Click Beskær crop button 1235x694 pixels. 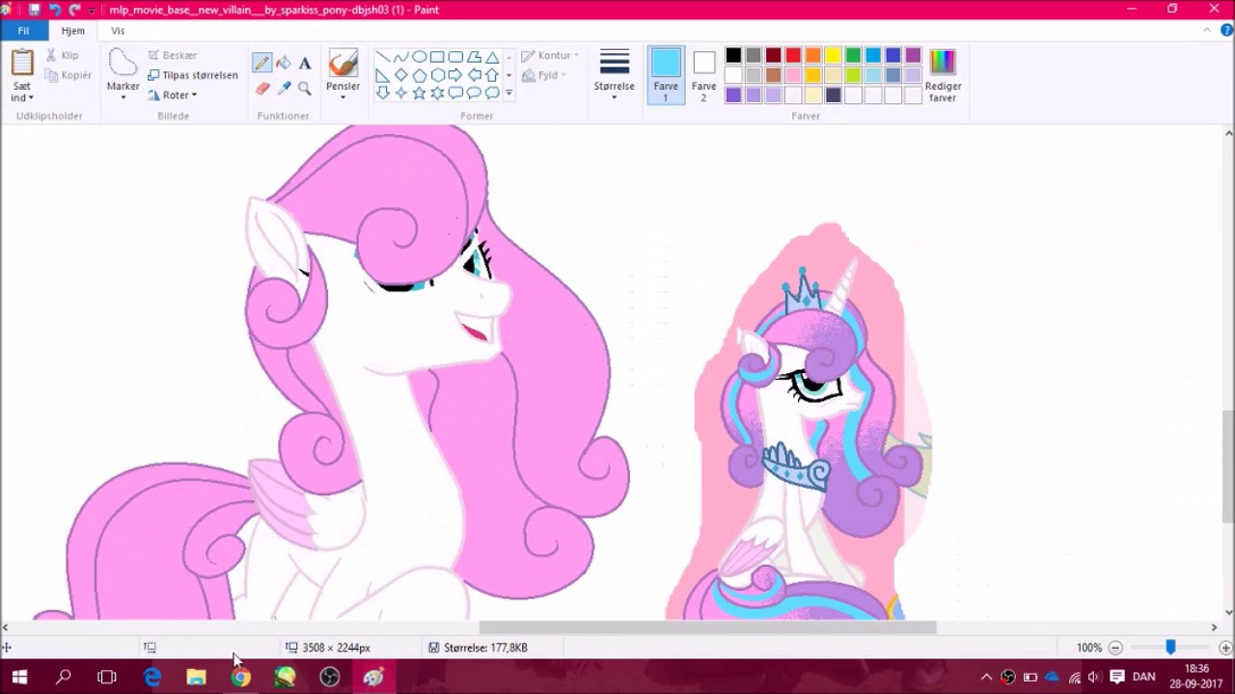(x=173, y=56)
